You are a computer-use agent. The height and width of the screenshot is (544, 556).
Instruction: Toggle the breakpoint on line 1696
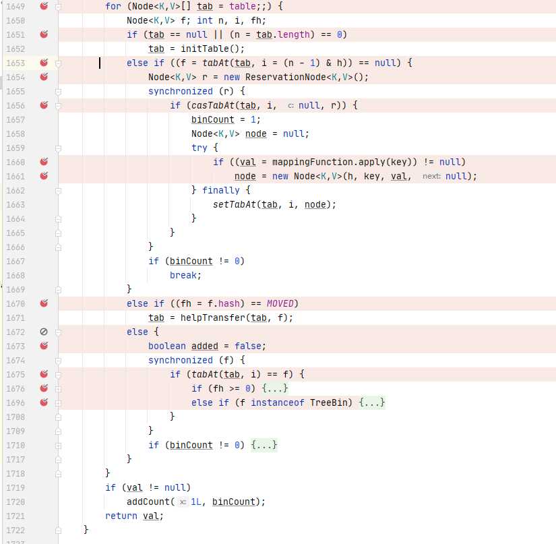pyautogui.click(x=44, y=402)
